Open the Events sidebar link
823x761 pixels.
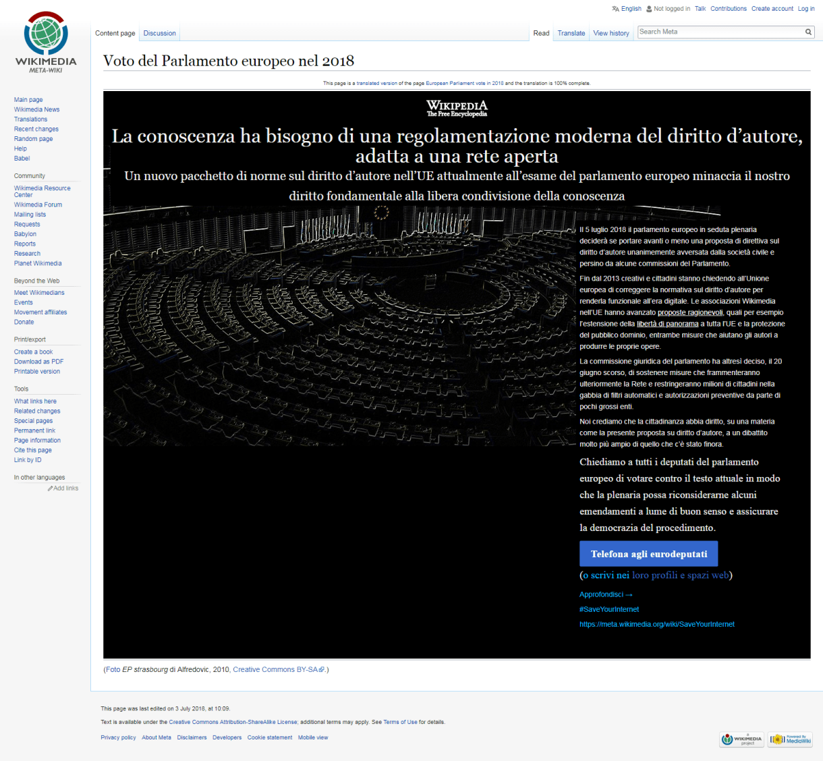click(x=23, y=302)
